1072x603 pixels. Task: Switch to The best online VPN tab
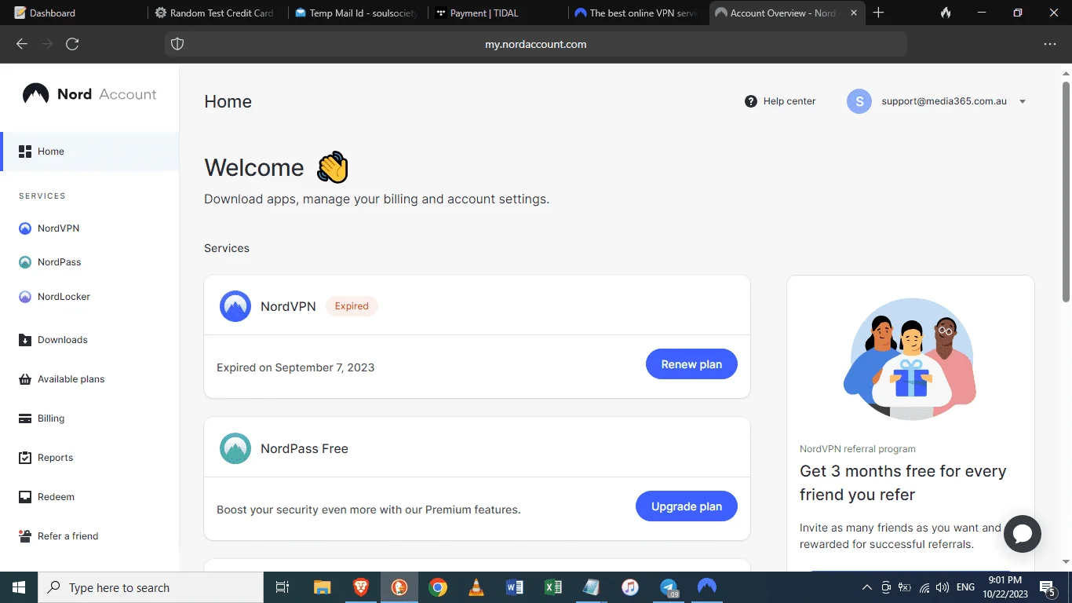pos(637,13)
